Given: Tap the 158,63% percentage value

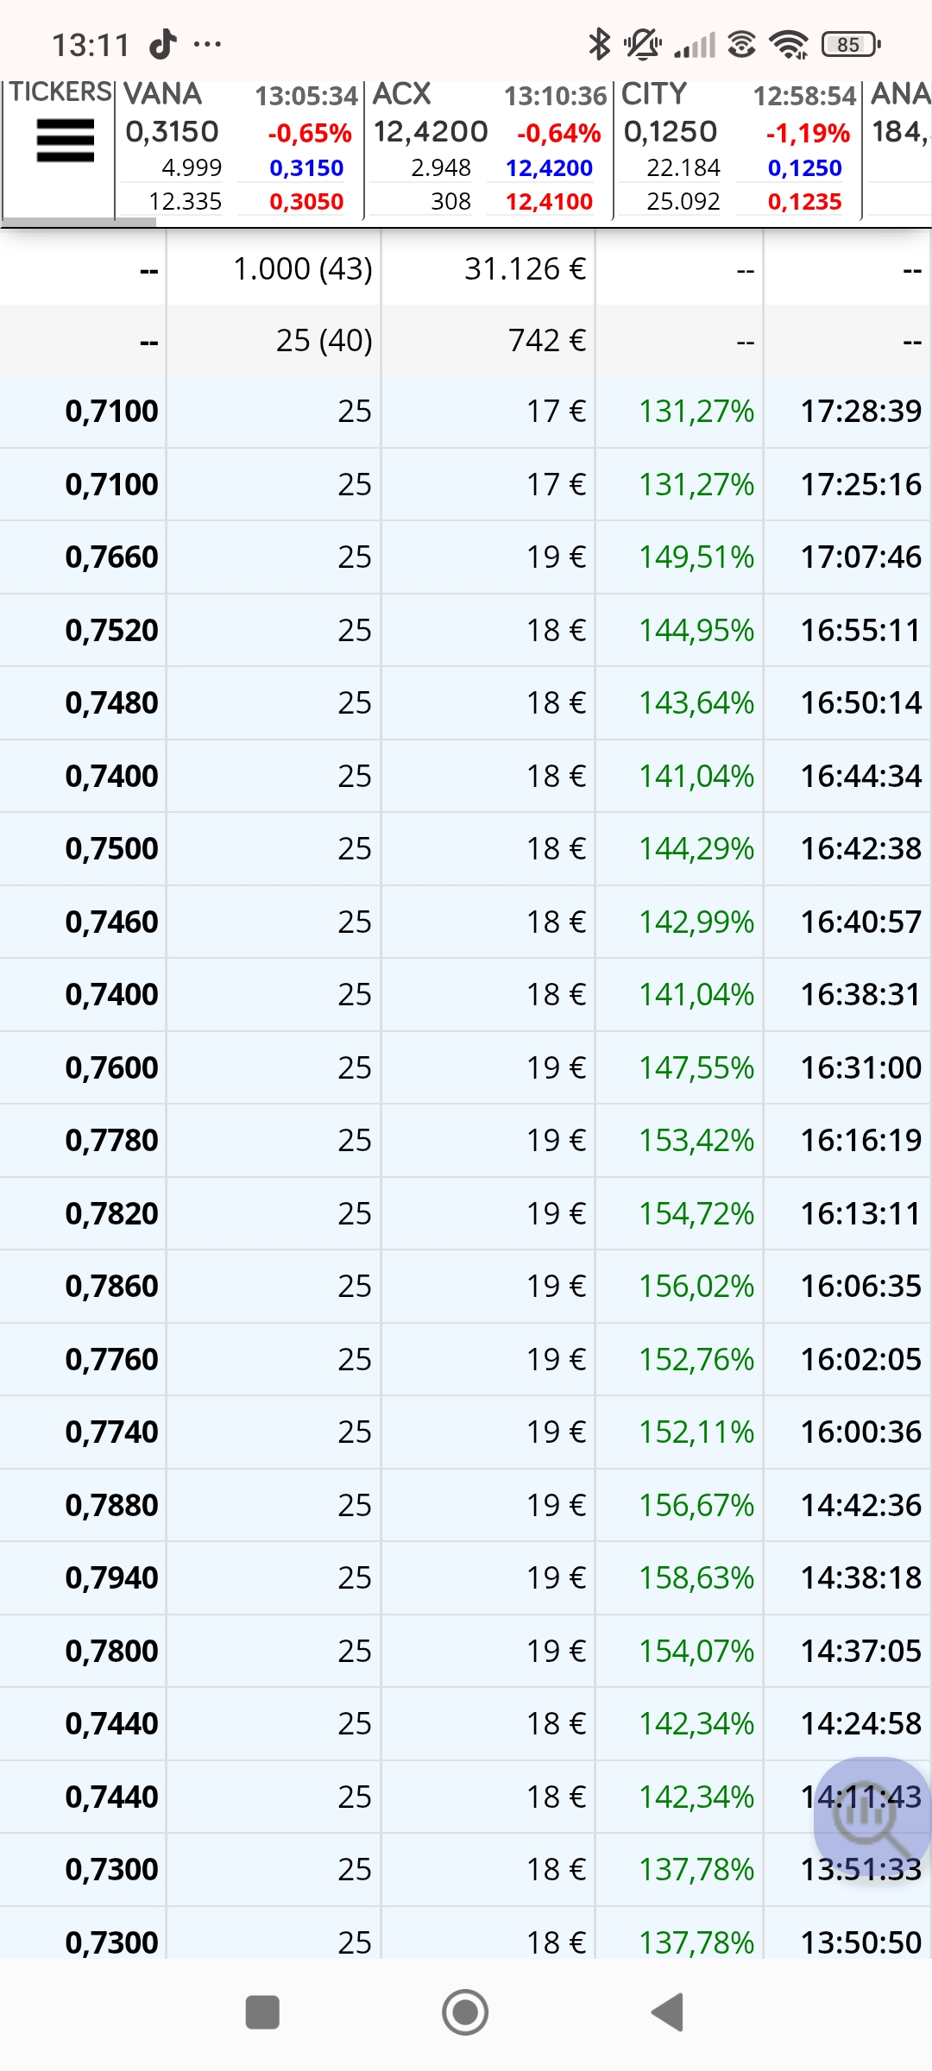Looking at the screenshot, I should coord(696,1577).
